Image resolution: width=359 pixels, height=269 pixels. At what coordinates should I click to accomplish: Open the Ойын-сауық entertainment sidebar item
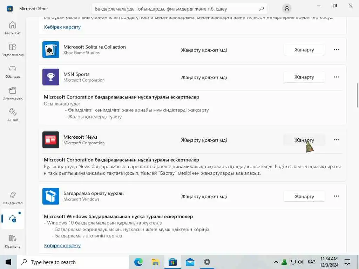coord(13,93)
